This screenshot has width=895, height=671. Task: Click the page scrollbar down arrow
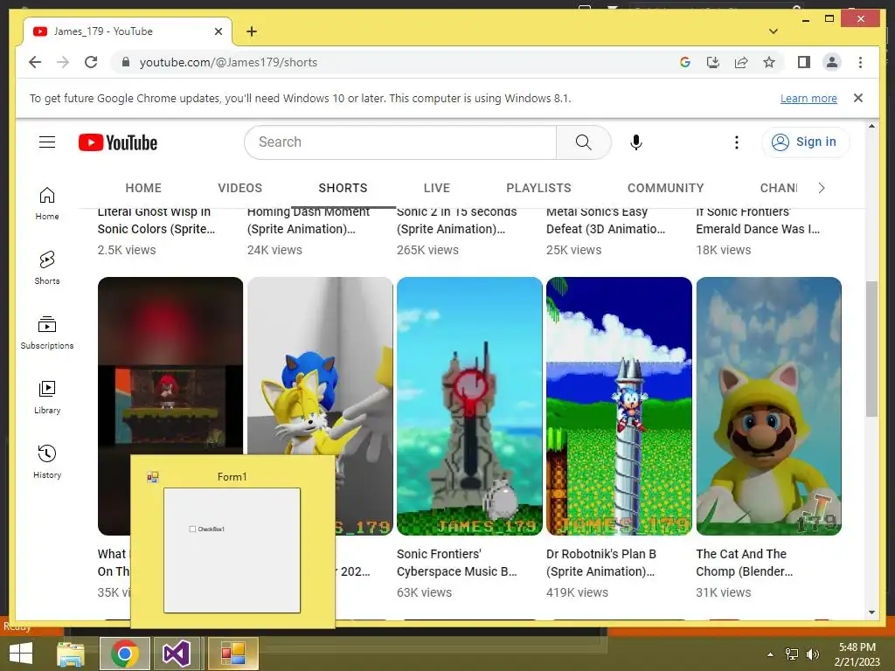click(871, 612)
